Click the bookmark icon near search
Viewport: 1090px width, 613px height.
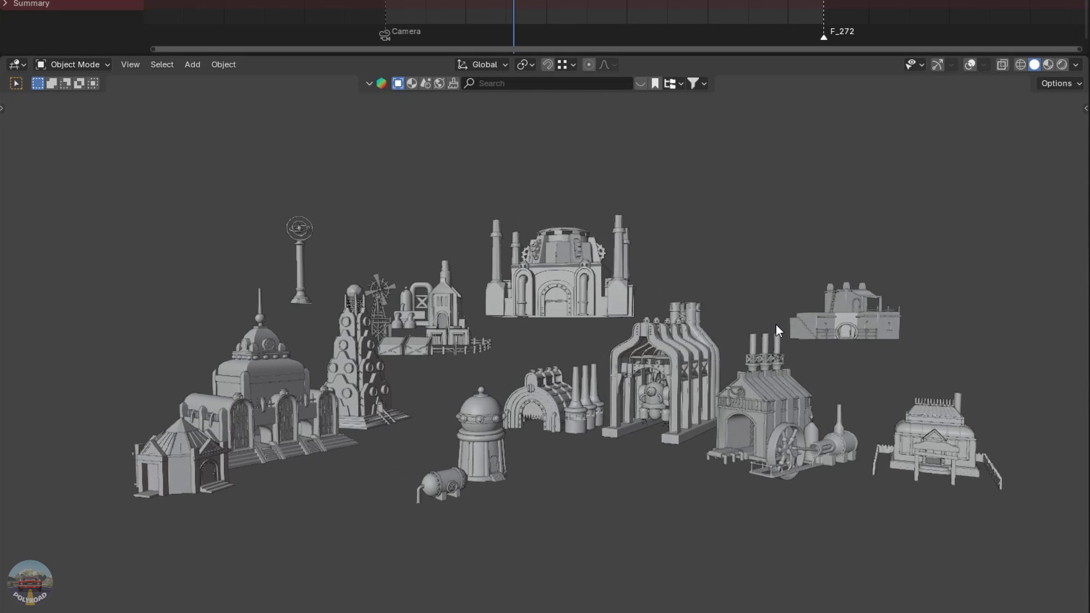[x=655, y=83]
